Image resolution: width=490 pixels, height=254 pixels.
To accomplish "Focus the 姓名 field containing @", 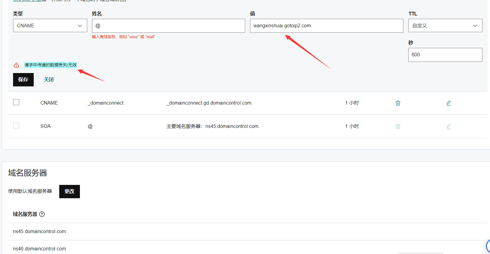I will coord(168,26).
